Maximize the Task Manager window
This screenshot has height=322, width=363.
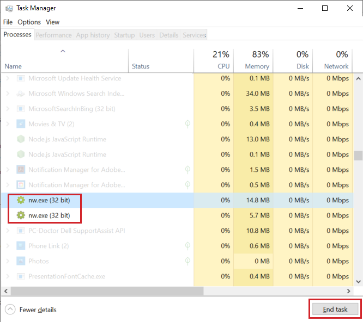click(x=325, y=8)
